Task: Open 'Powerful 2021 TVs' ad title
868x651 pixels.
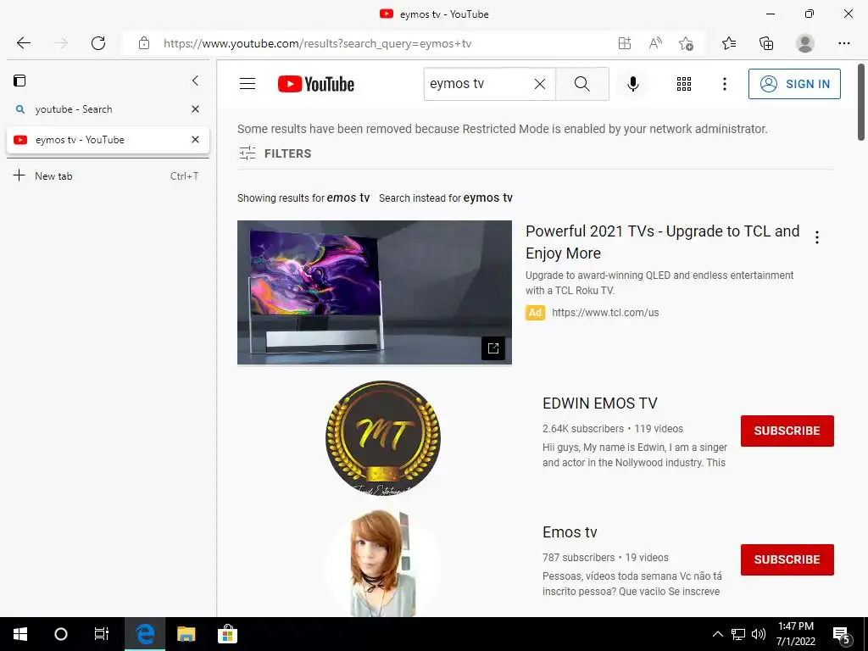Action: (x=662, y=242)
